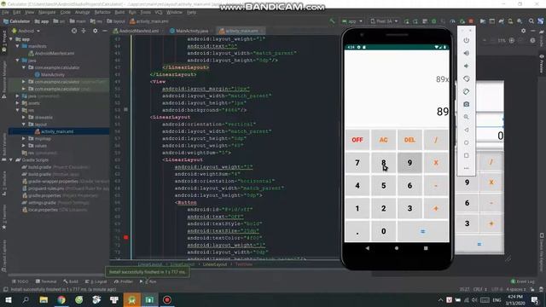546x307 pixels.
Task: Click the zoom in plus icon in preview
Action: coord(512,40)
